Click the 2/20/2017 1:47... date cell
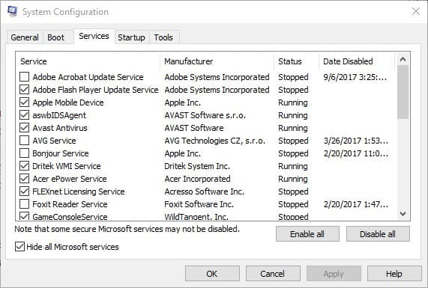This screenshot has height=288, width=428. click(356, 204)
